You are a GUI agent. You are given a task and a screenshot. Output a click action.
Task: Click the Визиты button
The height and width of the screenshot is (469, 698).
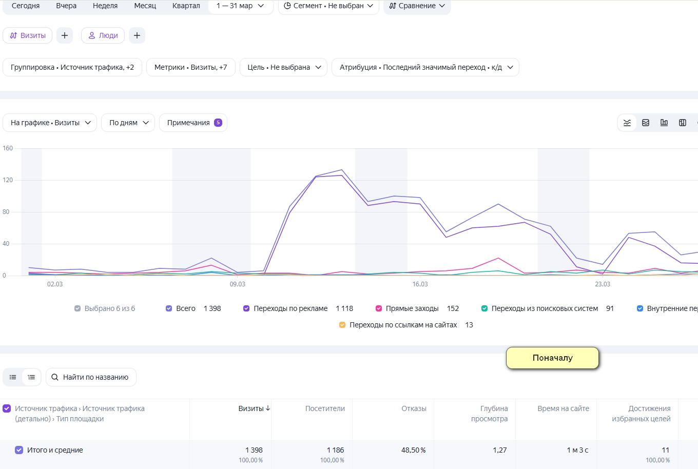[28, 35]
